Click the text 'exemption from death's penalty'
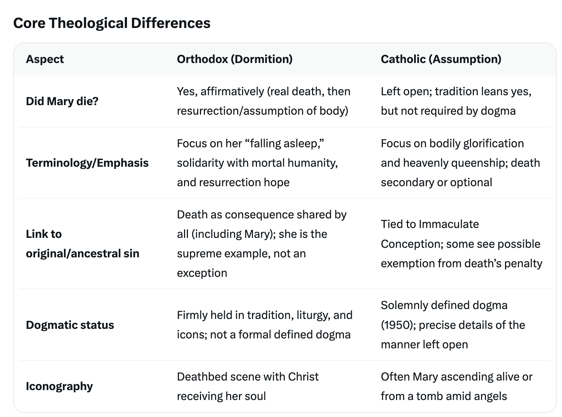The height and width of the screenshot is (417, 562). [461, 263]
